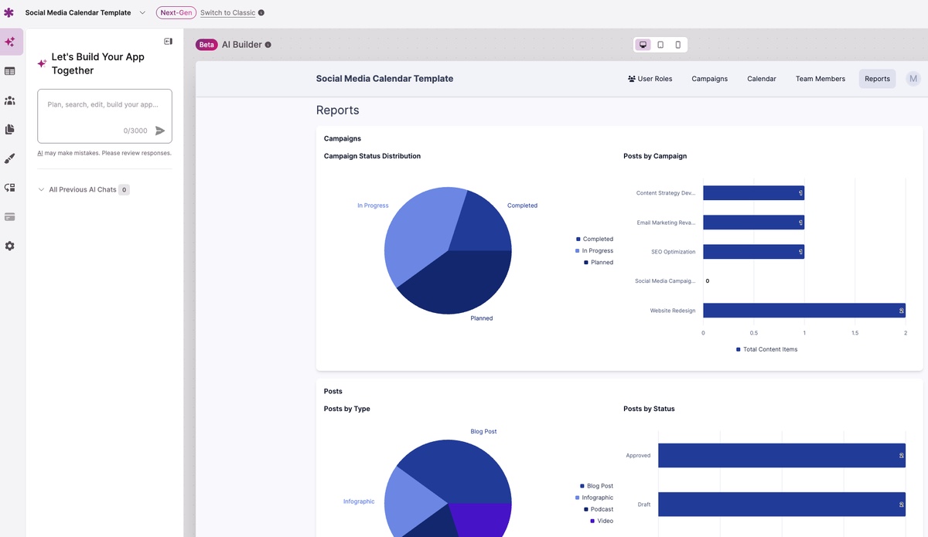Open the users group sidebar icon

click(10, 100)
